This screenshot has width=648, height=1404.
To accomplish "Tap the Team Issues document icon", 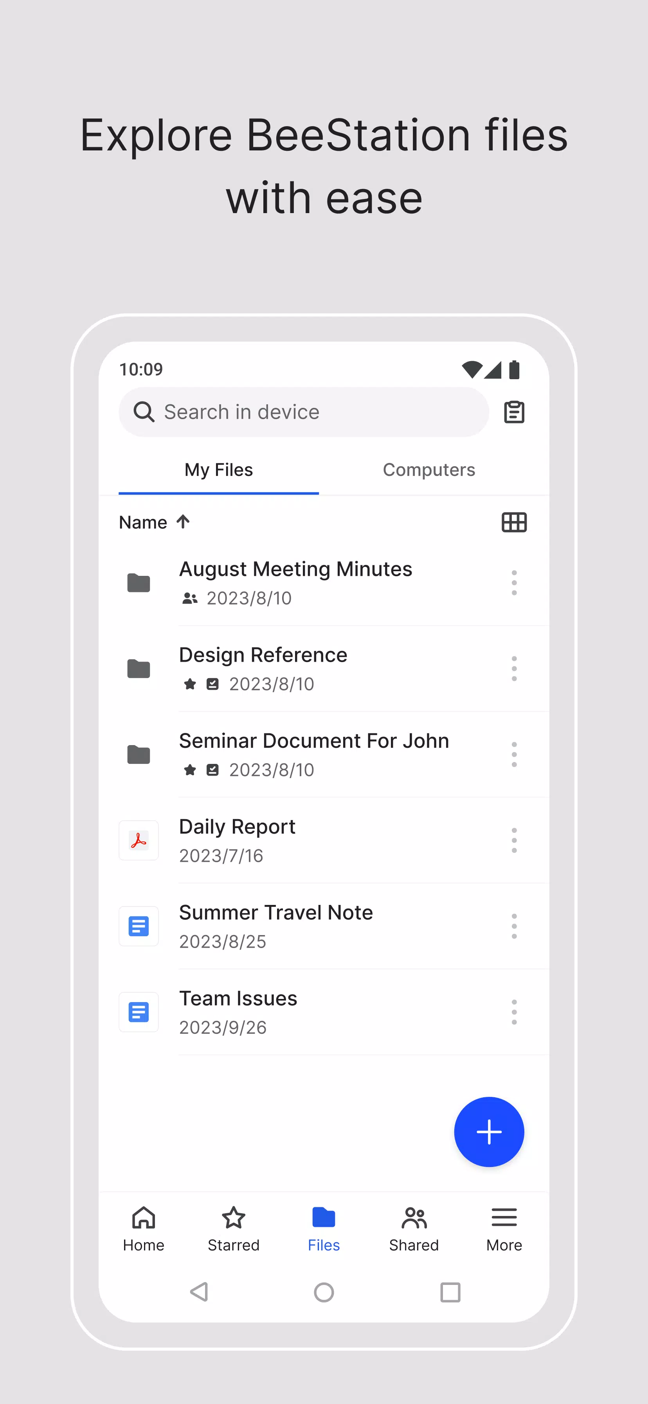I will pos(139,1012).
